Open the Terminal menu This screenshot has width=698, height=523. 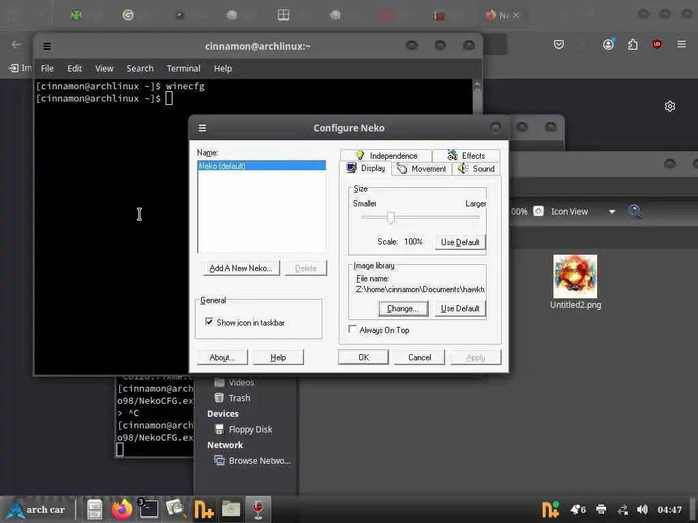click(183, 69)
